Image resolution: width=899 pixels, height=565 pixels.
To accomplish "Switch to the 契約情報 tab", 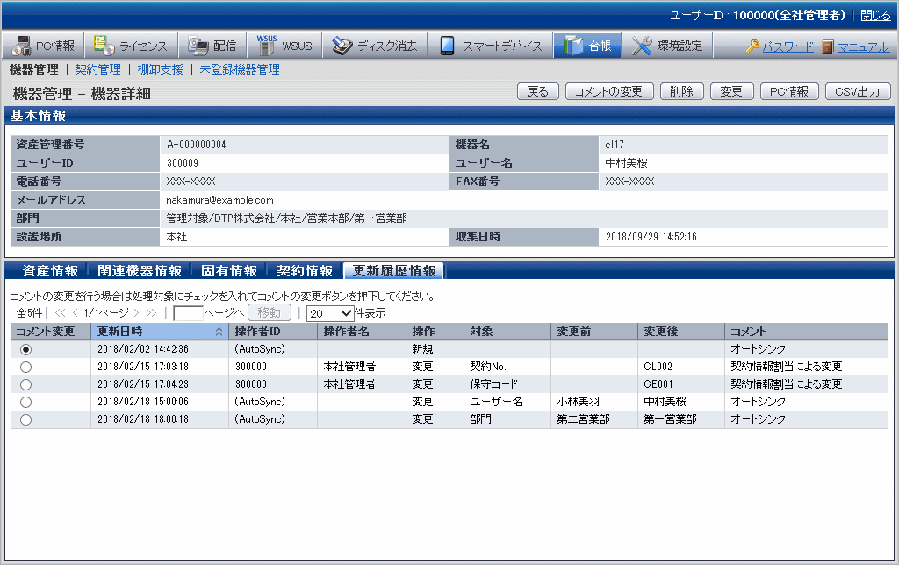I will point(305,271).
